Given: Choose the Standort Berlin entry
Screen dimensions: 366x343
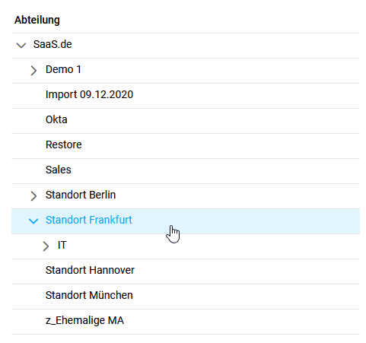Looking at the screenshot, I should coord(81,195).
